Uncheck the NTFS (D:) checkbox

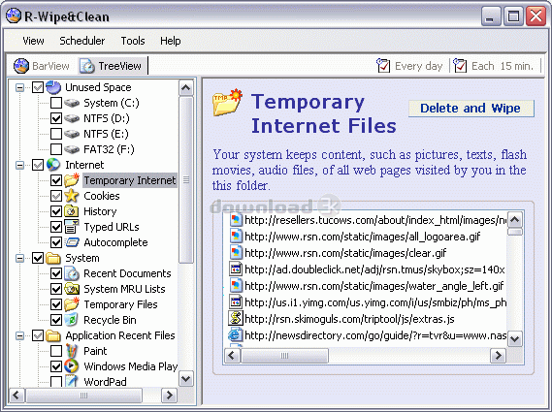pyautogui.click(x=56, y=118)
